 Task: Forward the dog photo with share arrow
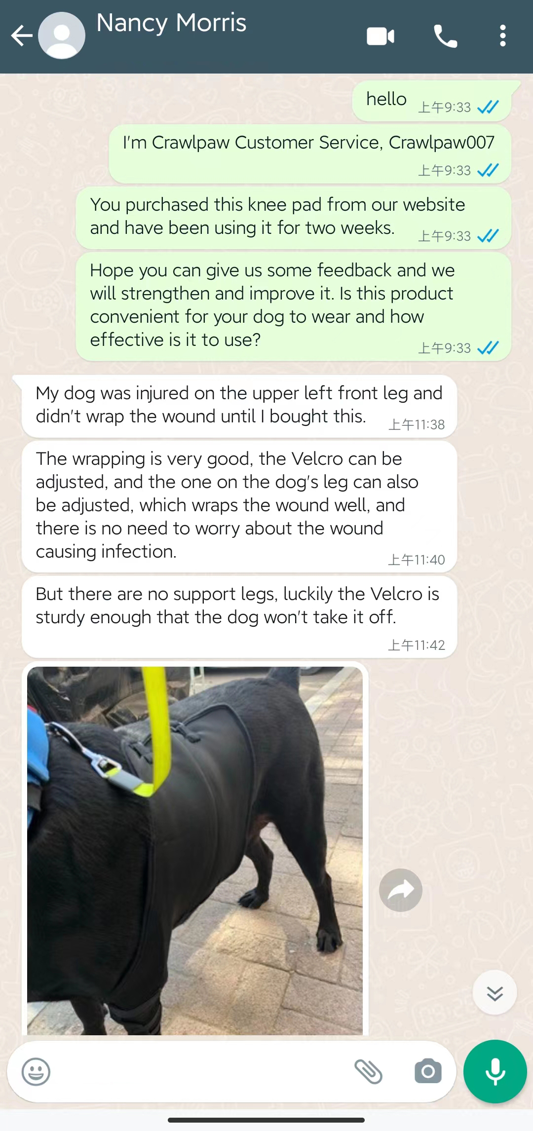(401, 890)
